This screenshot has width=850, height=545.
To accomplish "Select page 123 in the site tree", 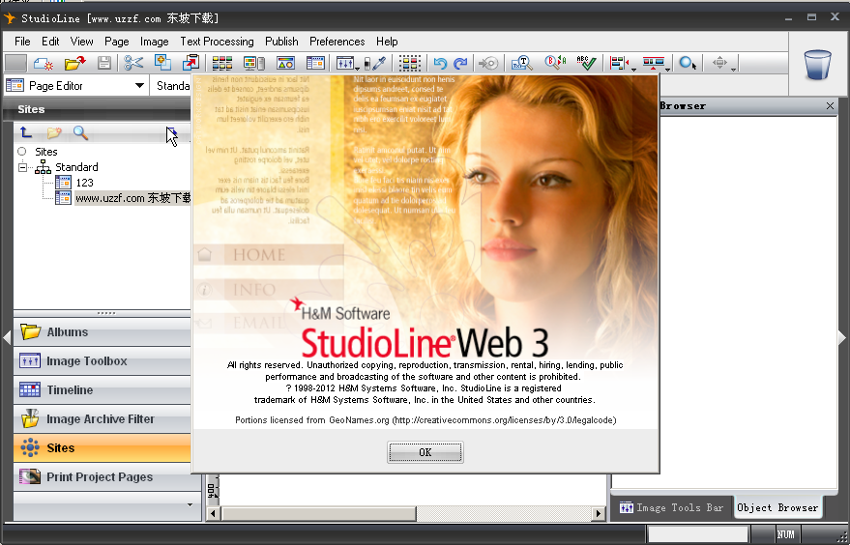I will pos(84,183).
